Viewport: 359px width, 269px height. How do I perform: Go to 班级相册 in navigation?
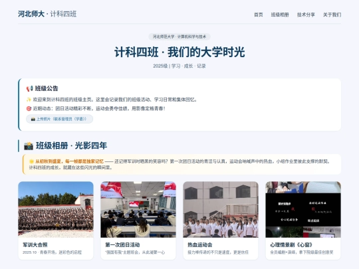(x=280, y=15)
